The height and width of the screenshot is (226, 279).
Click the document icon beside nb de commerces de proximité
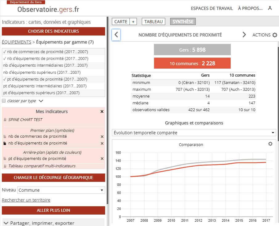click(5, 136)
